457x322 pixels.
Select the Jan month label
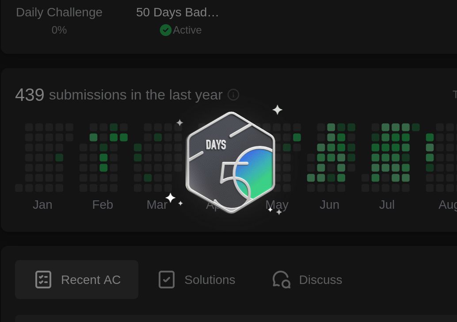(42, 205)
